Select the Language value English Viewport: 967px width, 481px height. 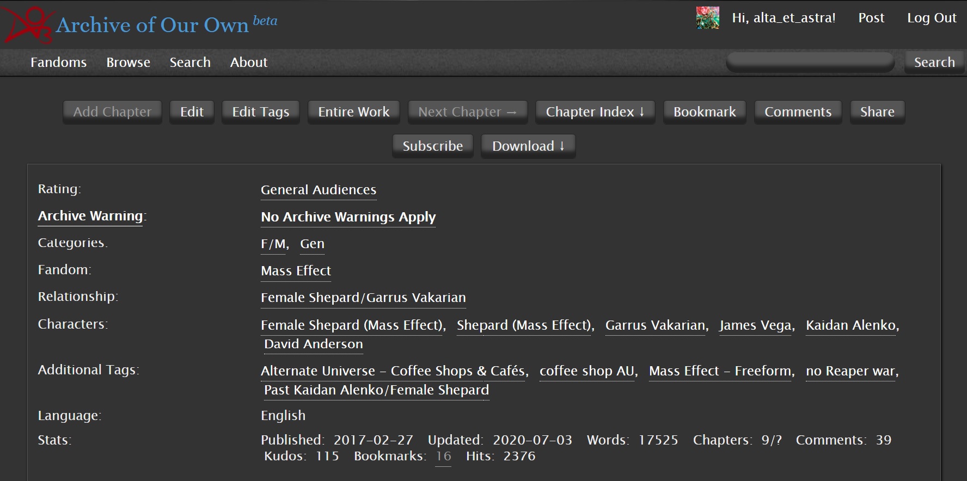(283, 416)
